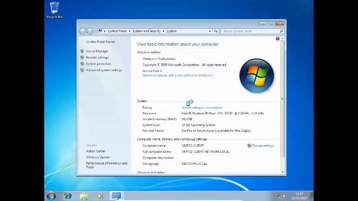Open Control Panel Home link

coord(100,42)
